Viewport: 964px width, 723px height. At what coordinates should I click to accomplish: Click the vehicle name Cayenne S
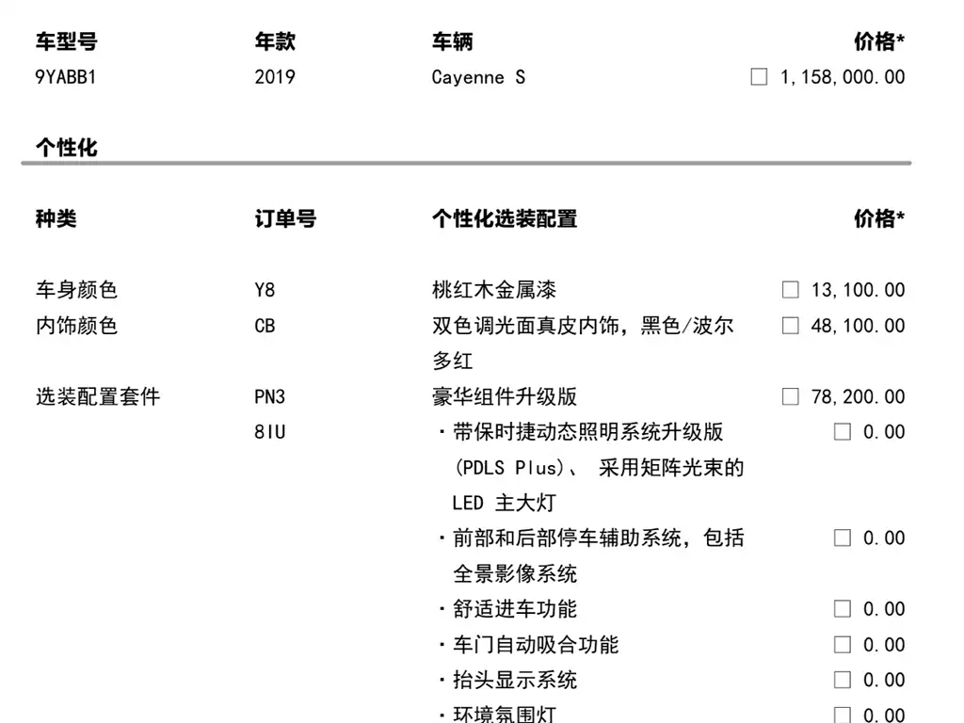[x=478, y=77]
